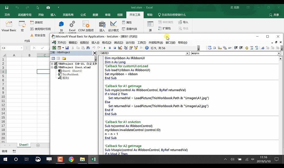The height and width of the screenshot is (168, 284).
Task: Open the (通用) object dropdown
Action: click(188, 53)
